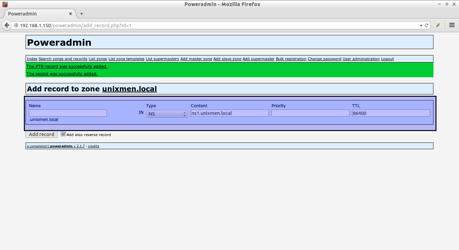459x250 pixels.
Task: Log out via Logout link
Action: tap(387, 59)
